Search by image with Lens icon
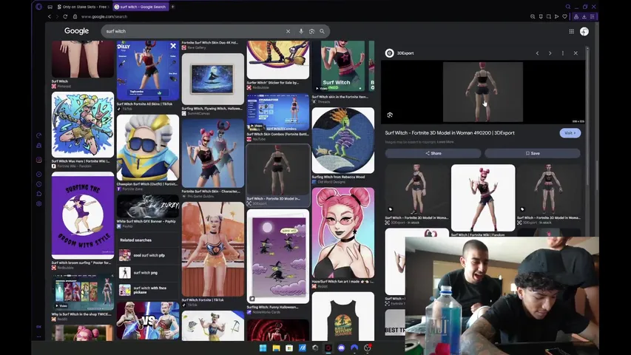 311,31
